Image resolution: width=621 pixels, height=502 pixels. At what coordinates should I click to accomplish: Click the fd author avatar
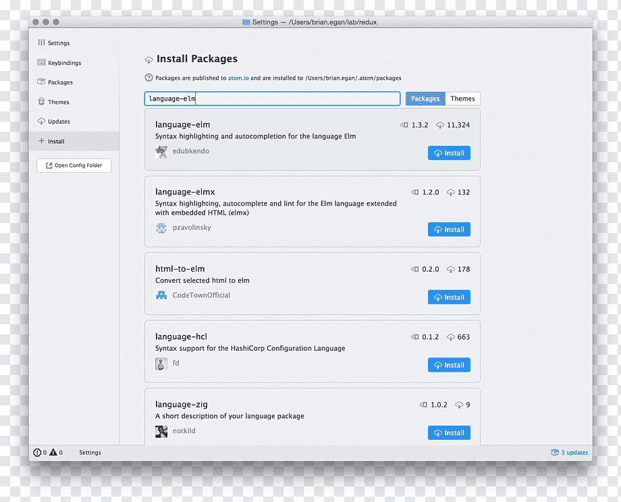tap(161, 363)
